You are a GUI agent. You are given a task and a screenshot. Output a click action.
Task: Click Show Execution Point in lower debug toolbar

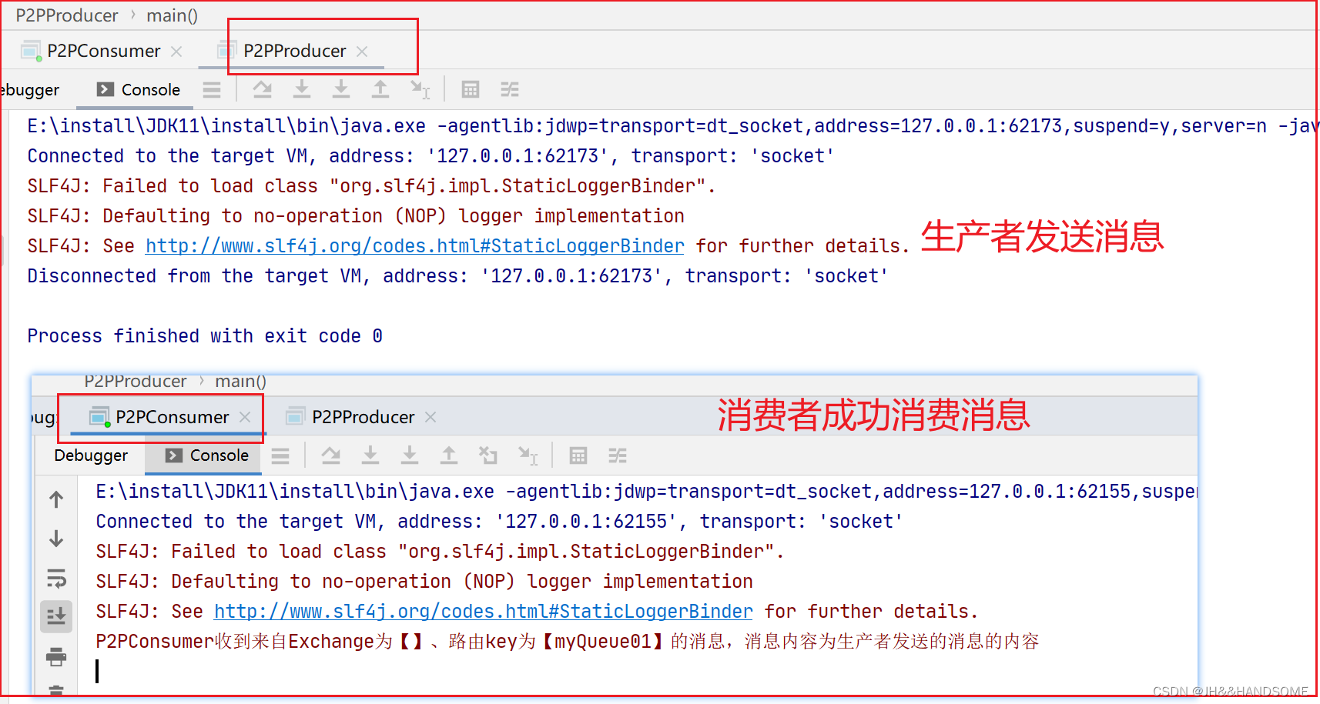tap(280, 456)
